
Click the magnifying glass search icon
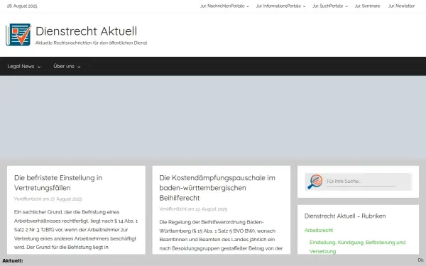click(315, 182)
